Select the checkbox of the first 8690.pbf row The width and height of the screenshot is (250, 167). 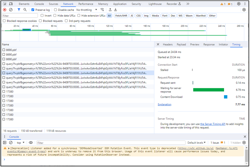tap(4, 50)
